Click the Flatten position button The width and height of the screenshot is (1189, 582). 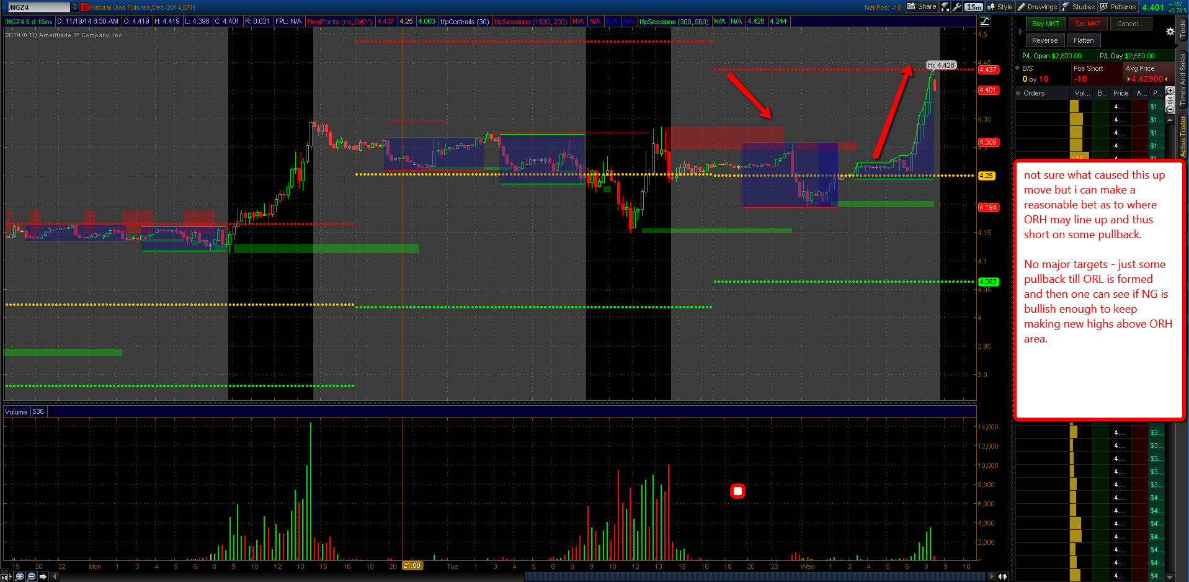click(x=1084, y=40)
